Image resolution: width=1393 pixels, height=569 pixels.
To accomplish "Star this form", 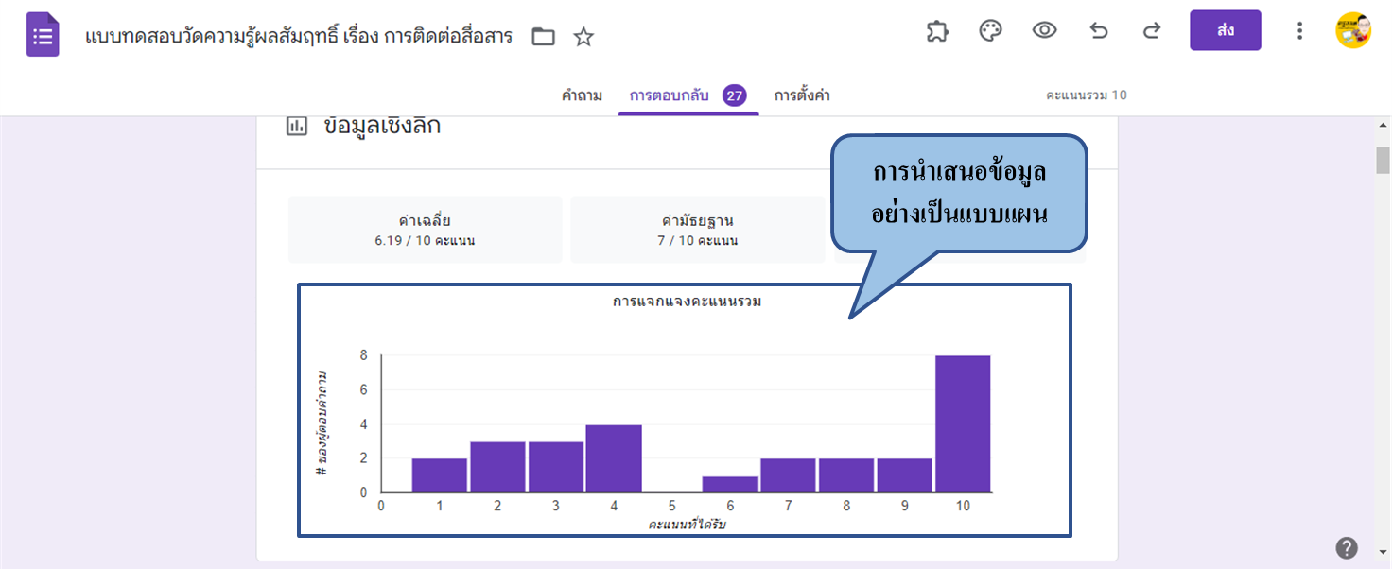I will pos(583,37).
